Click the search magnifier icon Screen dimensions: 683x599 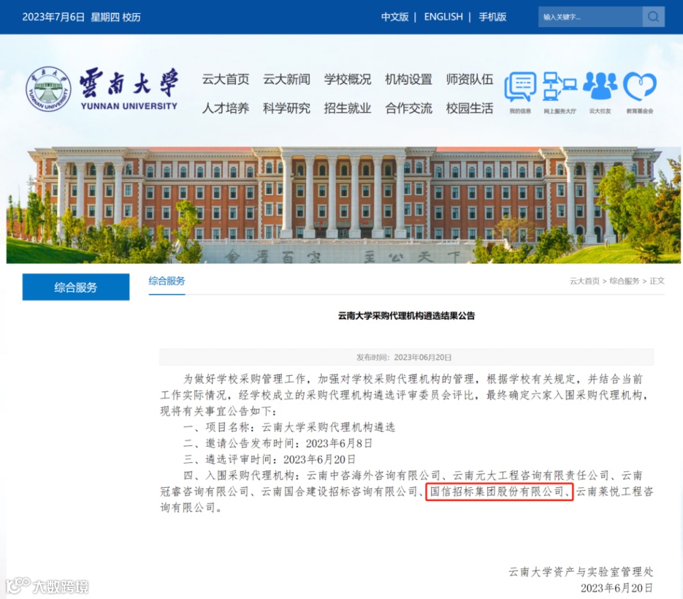(653, 17)
